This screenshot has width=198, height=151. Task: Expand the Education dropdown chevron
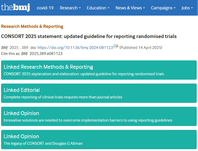pos(108,8)
